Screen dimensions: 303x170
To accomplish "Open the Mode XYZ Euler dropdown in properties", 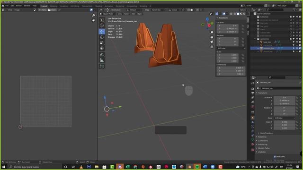I will (285, 118).
